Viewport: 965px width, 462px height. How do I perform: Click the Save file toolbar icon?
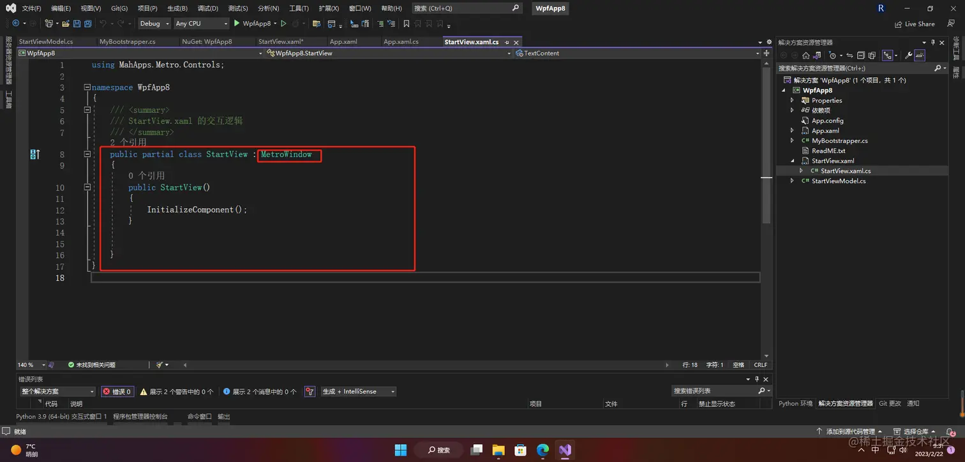(x=77, y=24)
